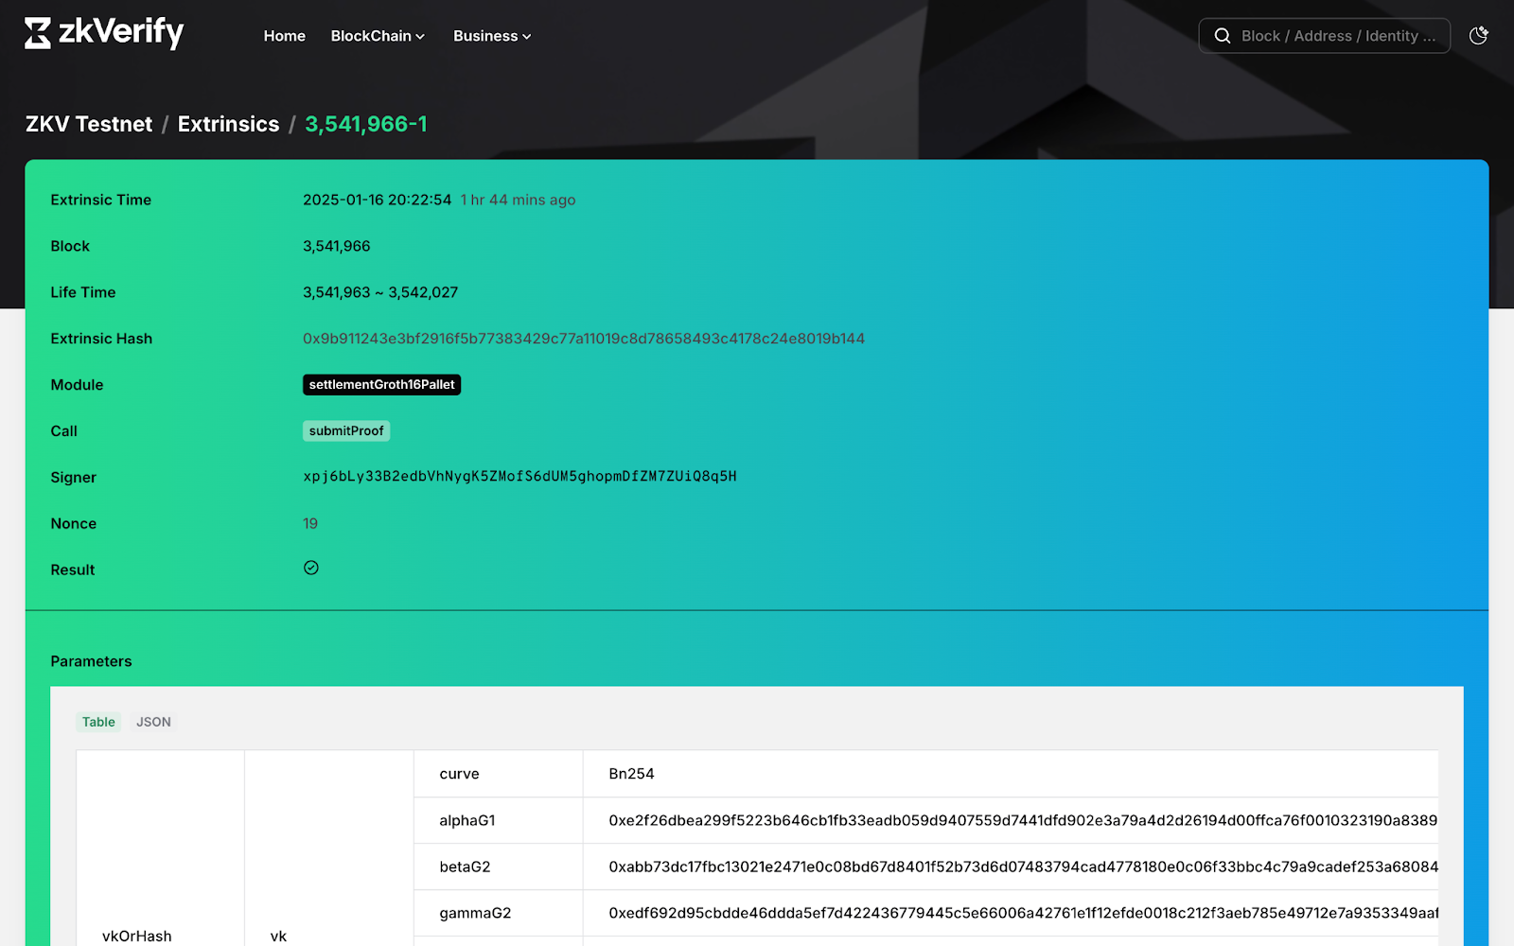Click the Module label
Viewport: 1514px width, 946px height.
click(77, 385)
